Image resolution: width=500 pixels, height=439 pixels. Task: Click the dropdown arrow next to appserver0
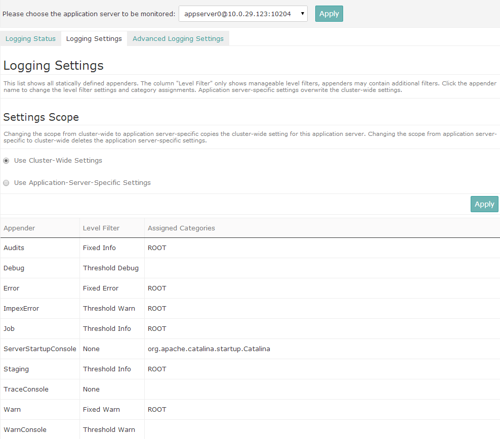pyautogui.click(x=303, y=14)
